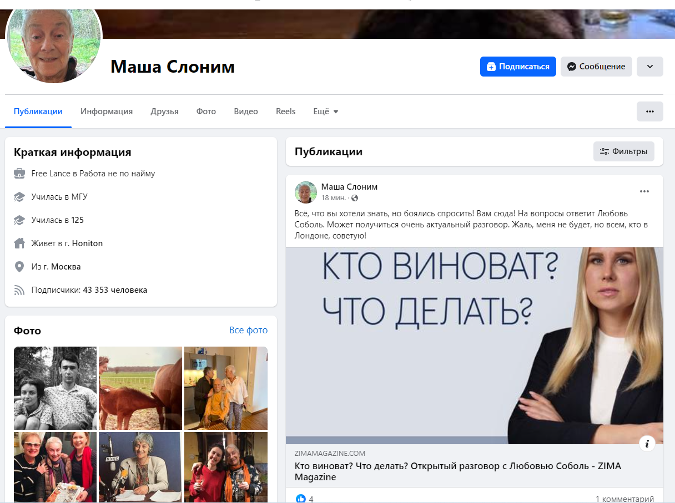
Task: Click the briefcase work icon
Action: 19,174
